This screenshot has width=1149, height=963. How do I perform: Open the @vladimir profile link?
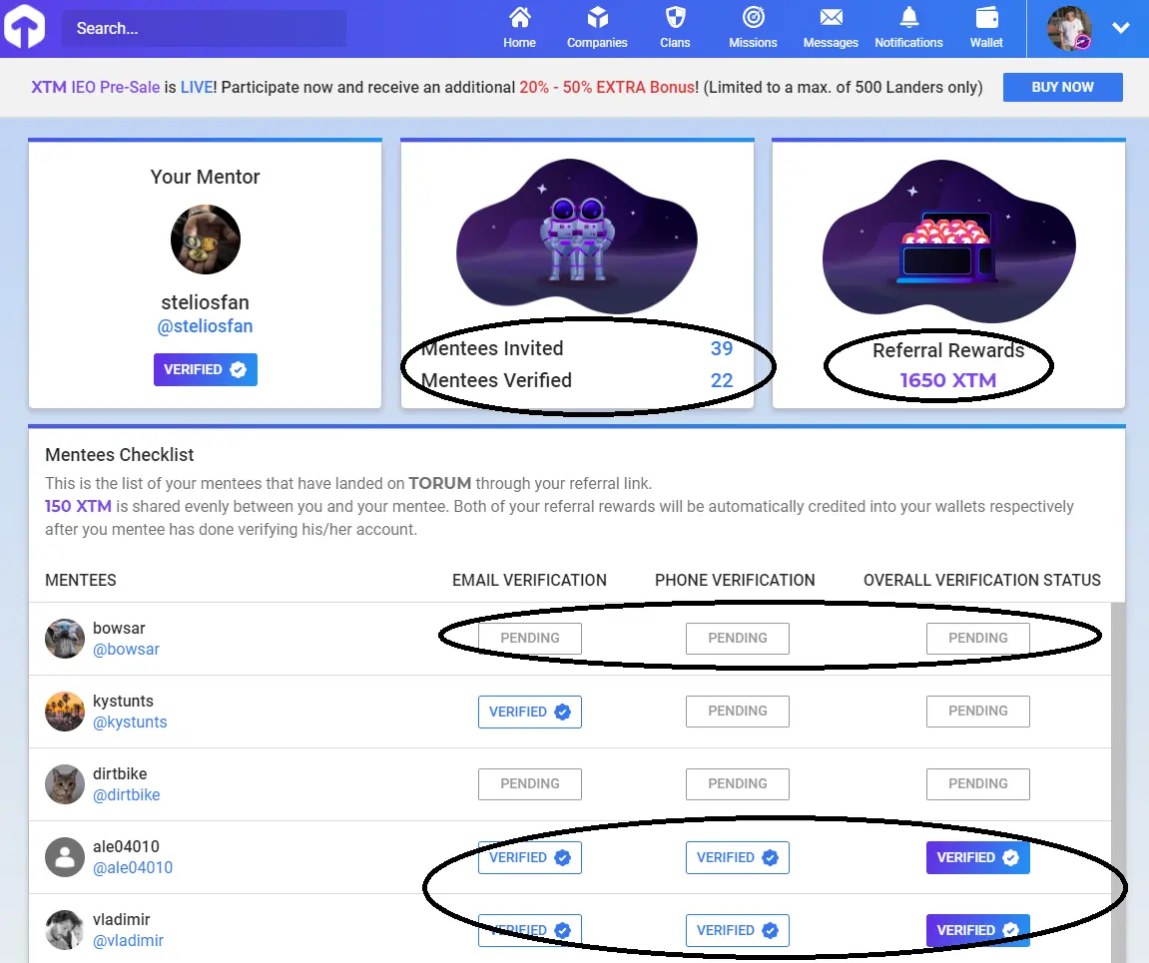(128, 941)
